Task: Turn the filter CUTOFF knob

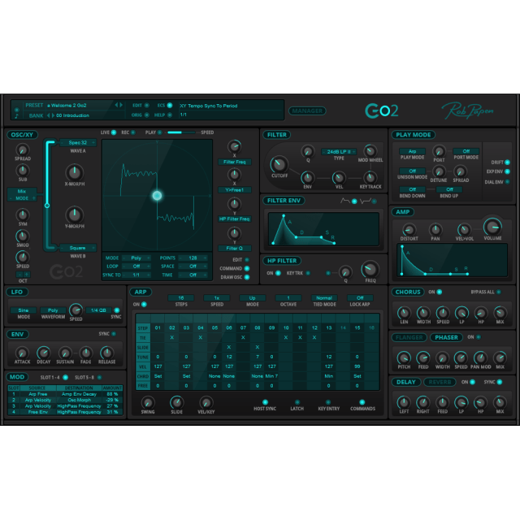Action: click(279, 164)
